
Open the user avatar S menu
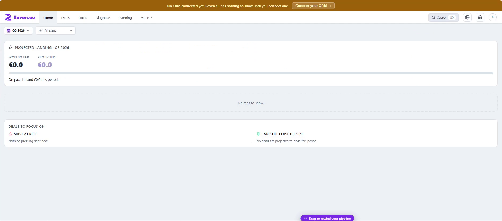click(x=493, y=17)
